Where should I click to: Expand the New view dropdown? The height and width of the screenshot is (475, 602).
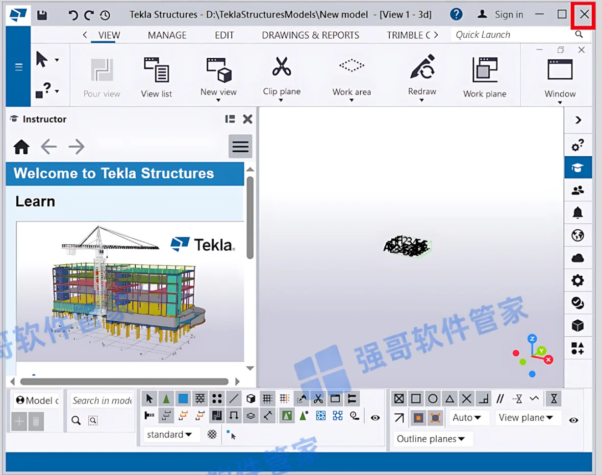(218, 100)
